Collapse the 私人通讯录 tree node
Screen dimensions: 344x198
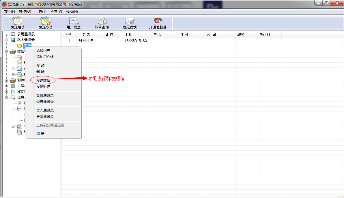coord(7,40)
